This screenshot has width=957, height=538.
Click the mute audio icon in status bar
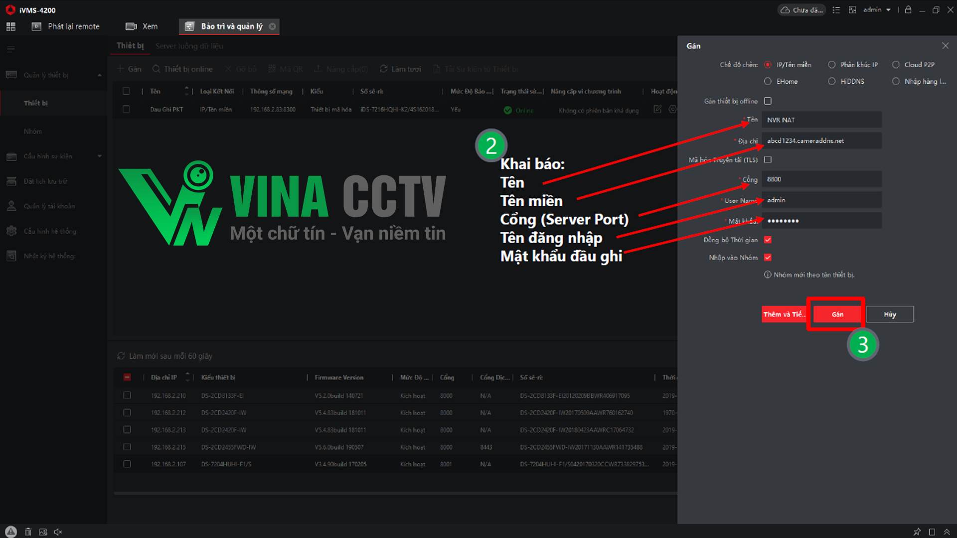(58, 532)
